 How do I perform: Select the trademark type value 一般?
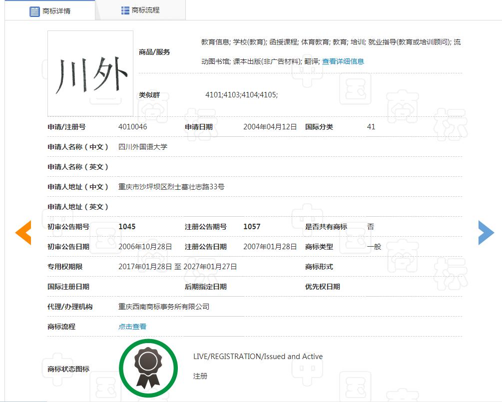pyautogui.click(x=374, y=247)
